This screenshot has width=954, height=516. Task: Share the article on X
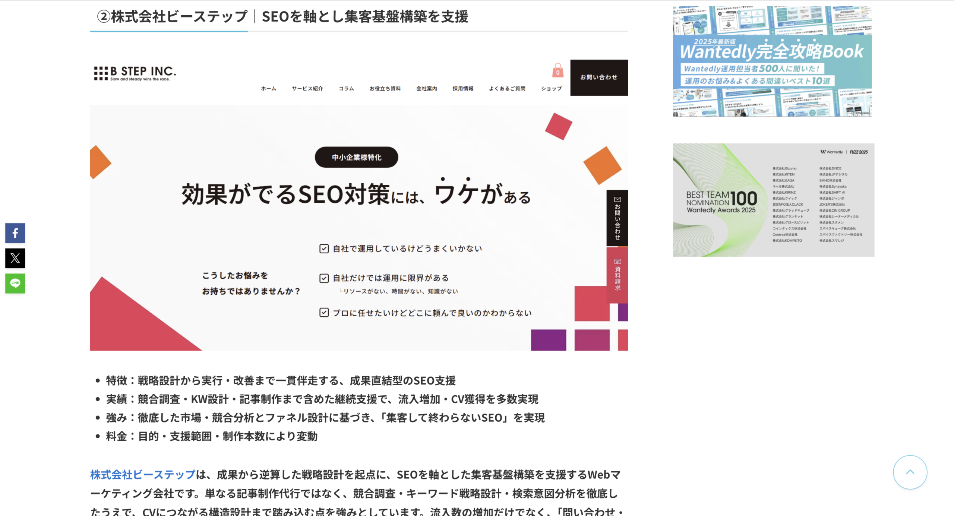point(15,258)
